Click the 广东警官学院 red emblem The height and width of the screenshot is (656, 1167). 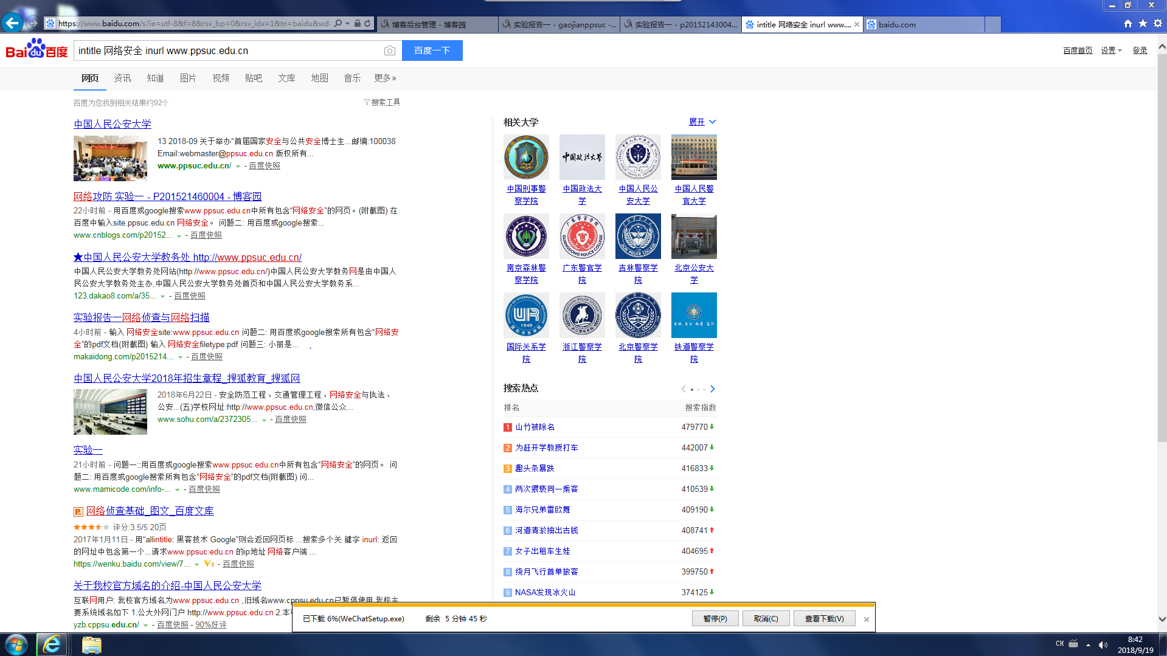582,236
